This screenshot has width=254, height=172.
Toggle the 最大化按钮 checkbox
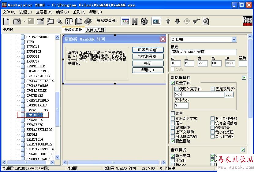(212, 136)
